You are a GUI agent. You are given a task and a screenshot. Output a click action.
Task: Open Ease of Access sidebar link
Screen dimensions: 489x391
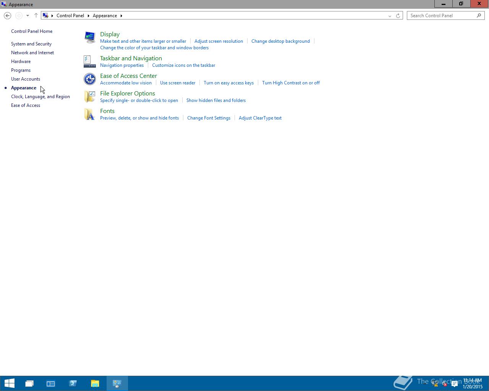(26, 105)
